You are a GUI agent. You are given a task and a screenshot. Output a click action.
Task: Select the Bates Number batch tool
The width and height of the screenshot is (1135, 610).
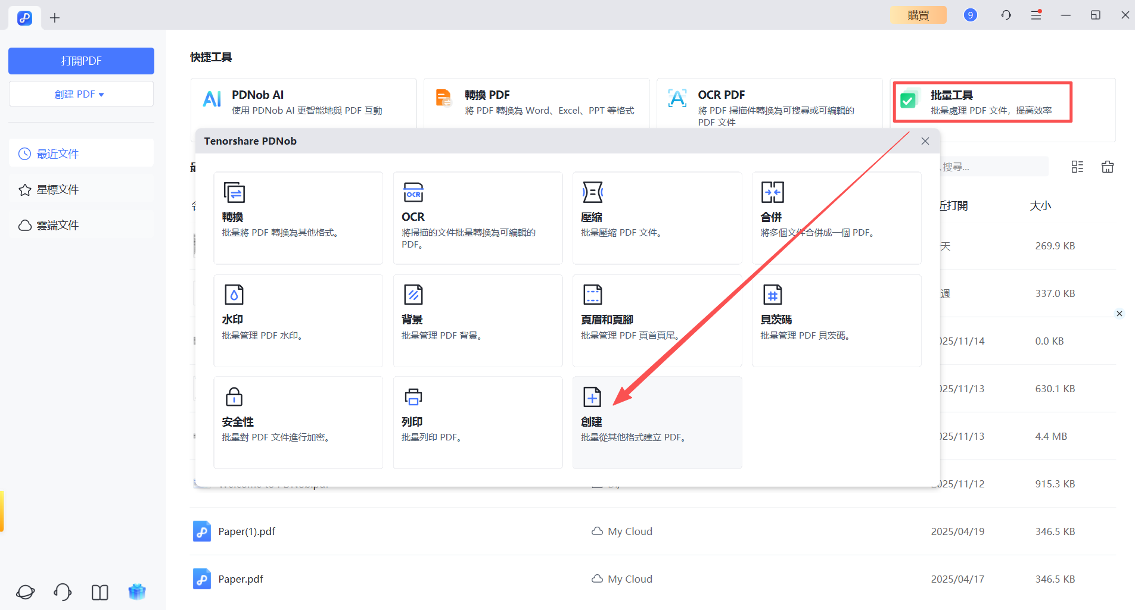coord(836,320)
